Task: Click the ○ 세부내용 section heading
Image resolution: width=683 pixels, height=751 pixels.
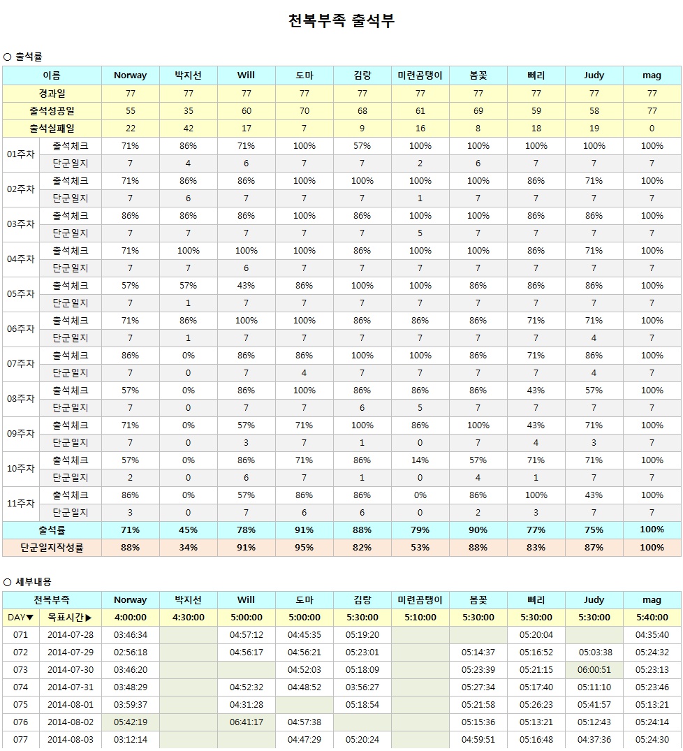Action: pyautogui.click(x=27, y=581)
